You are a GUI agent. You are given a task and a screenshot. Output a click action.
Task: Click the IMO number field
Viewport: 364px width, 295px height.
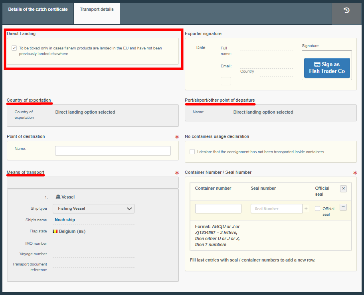pos(93,243)
